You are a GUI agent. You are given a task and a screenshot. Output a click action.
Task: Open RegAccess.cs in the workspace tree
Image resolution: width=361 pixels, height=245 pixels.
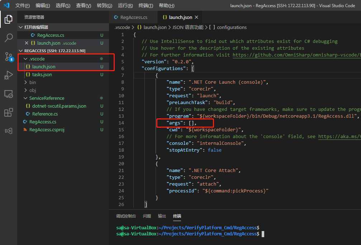(x=63, y=122)
